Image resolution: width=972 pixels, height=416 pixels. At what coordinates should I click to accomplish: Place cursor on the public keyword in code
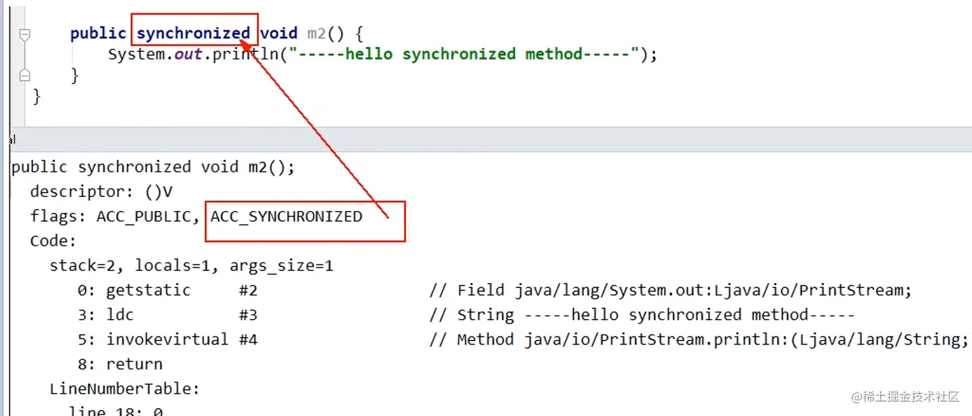coord(98,33)
